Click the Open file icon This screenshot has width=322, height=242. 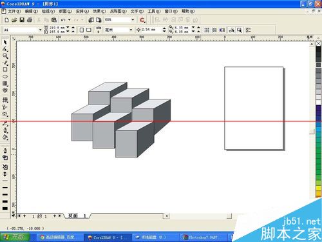click(x=14, y=20)
